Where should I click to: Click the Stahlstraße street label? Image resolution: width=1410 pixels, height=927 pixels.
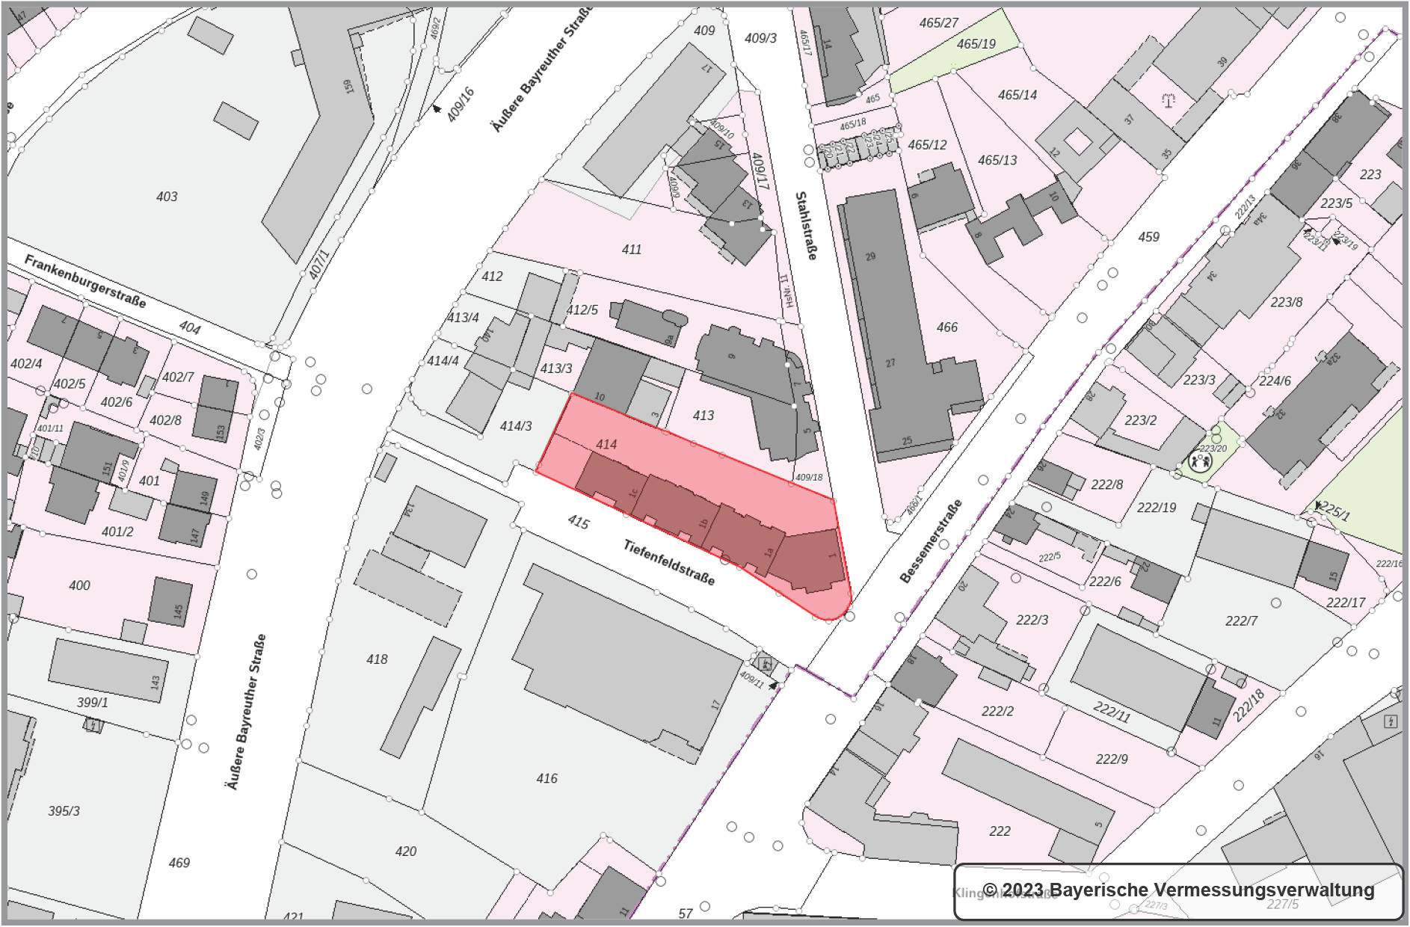pyautogui.click(x=805, y=226)
